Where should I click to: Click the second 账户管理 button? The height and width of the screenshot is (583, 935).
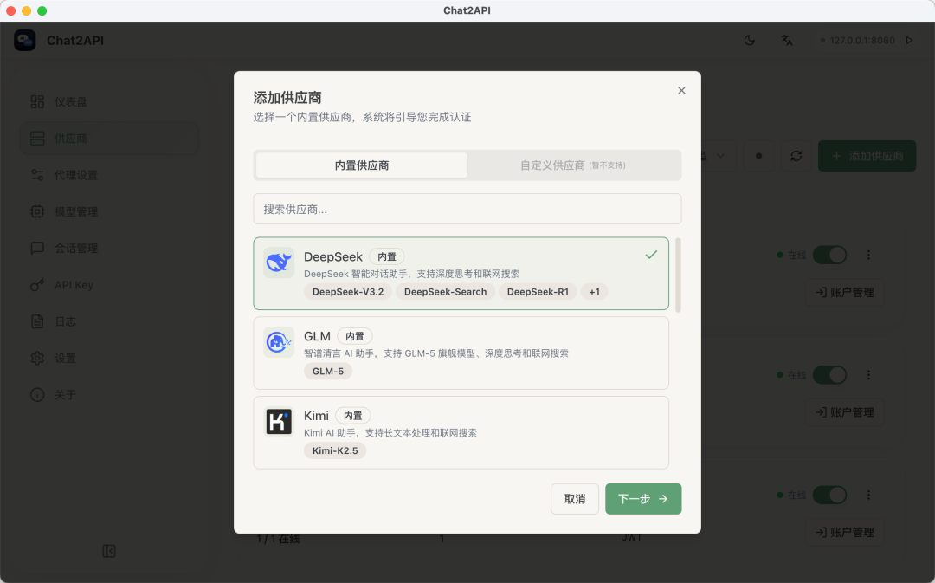click(x=845, y=412)
